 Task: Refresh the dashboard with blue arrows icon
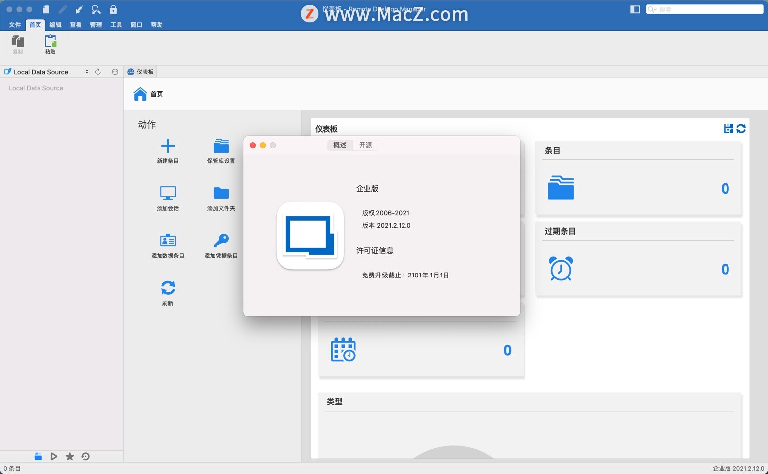click(x=741, y=129)
